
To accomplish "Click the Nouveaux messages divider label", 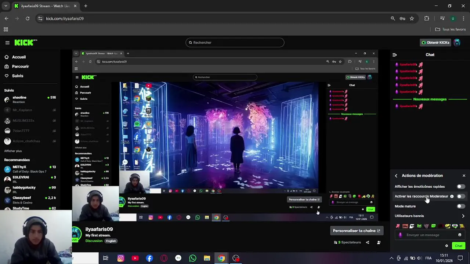I will [x=430, y=99].
